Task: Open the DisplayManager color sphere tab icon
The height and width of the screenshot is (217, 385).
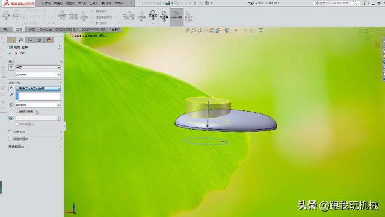Action: [49, 40]
